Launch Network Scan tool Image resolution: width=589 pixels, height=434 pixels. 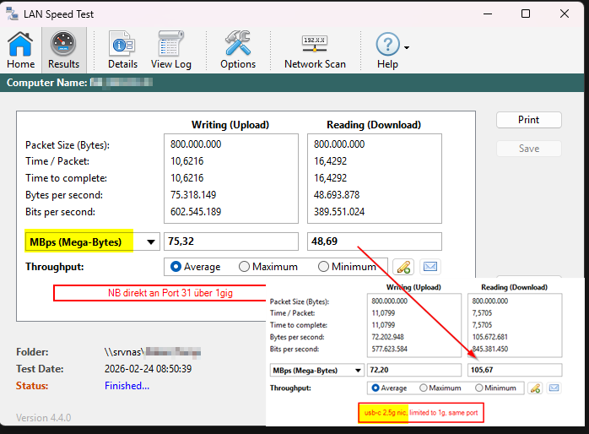[x=315, y=50]
